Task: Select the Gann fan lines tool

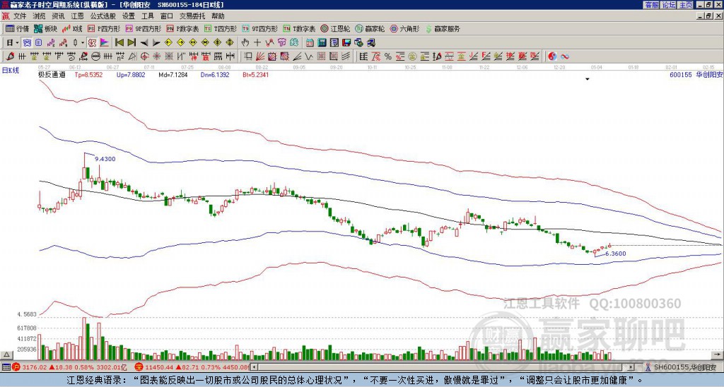Action: (x=259, y=56)
